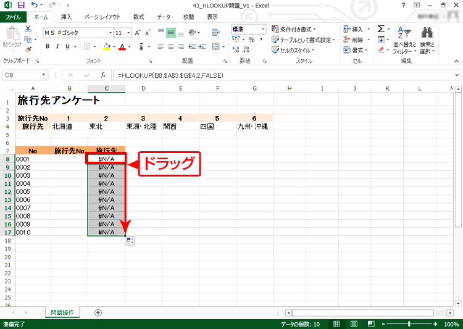This screenshot has height=329, width=463.
Task: Click the AutoSum sigma icon
Action: (381, 28)
